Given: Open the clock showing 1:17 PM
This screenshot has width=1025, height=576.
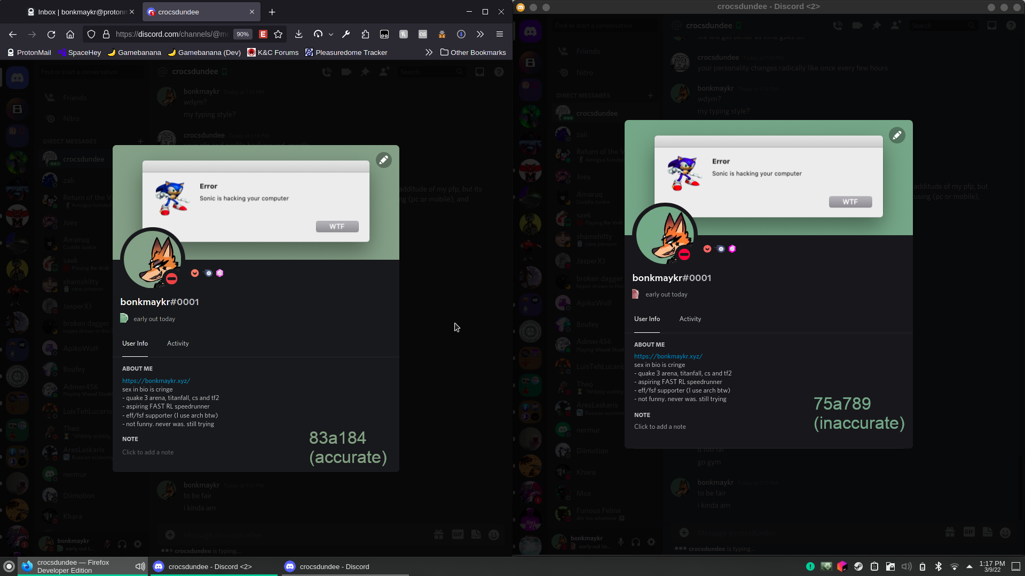Looking at the screenshot, I should click(992, 566).
